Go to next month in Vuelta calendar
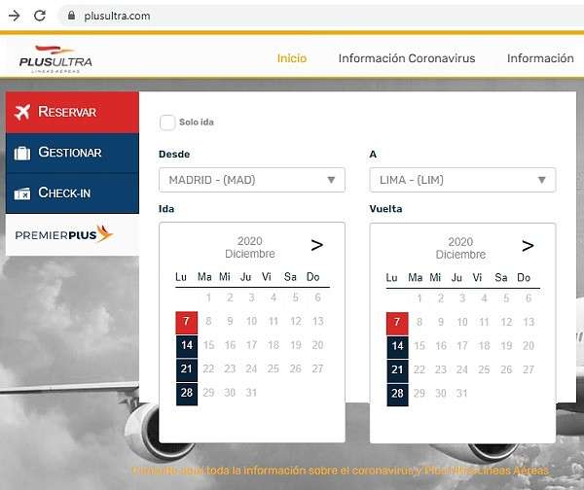Image resolution: width=584 pixels, height=490 pixels. (x=528, y=246)
